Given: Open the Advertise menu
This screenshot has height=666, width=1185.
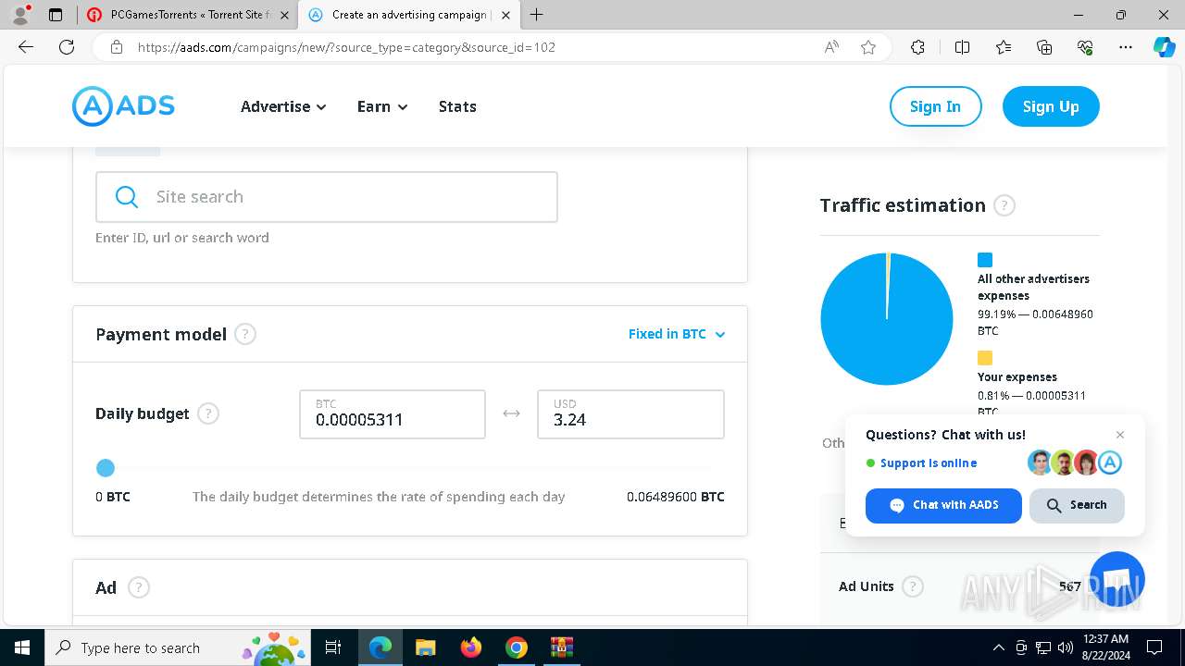Looking at the screenshot, I should pos(283,106).
